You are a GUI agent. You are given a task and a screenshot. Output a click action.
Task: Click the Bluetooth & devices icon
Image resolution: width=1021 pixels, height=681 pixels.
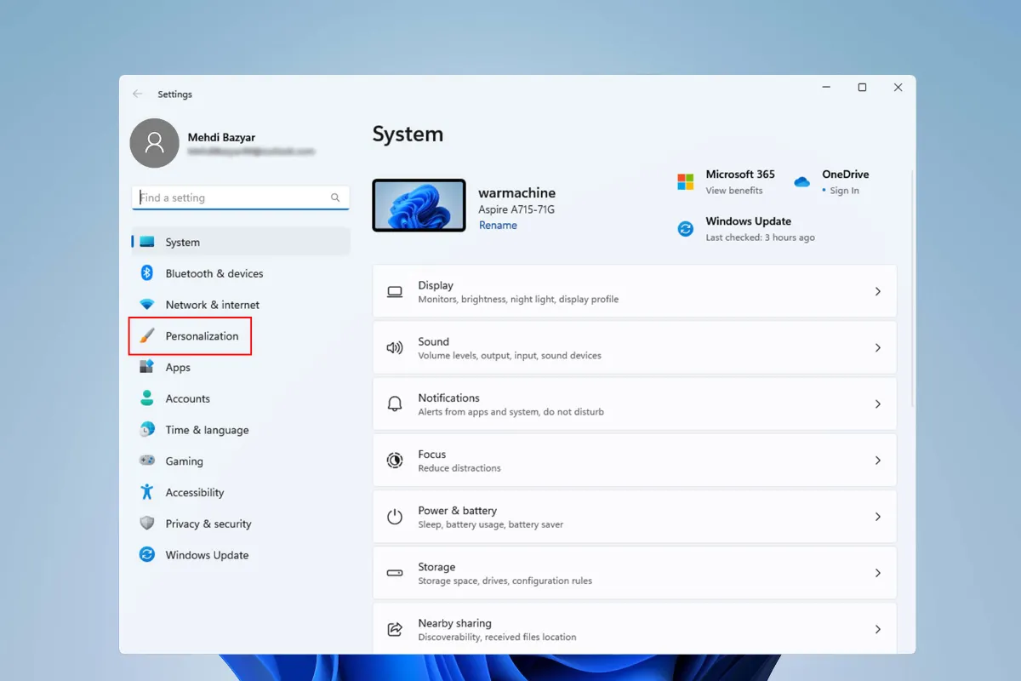coord(146,273)
